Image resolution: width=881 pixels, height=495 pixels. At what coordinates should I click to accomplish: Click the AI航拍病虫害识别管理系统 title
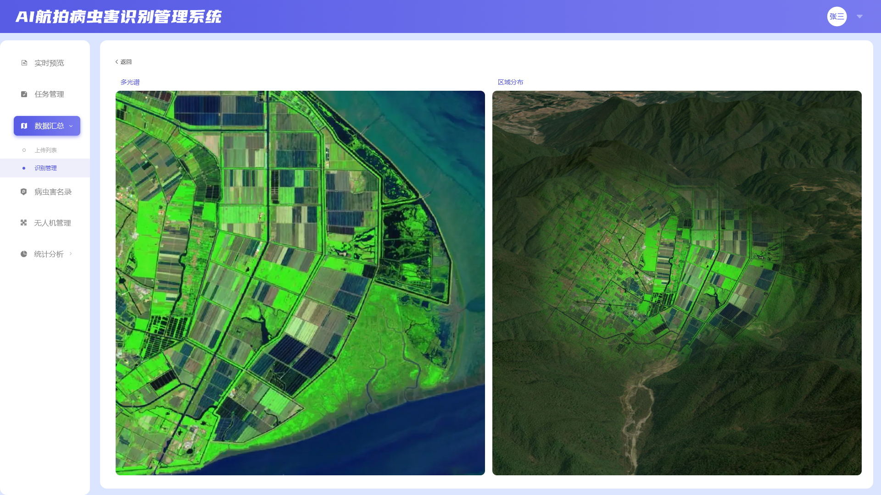(x=118, y=17)
